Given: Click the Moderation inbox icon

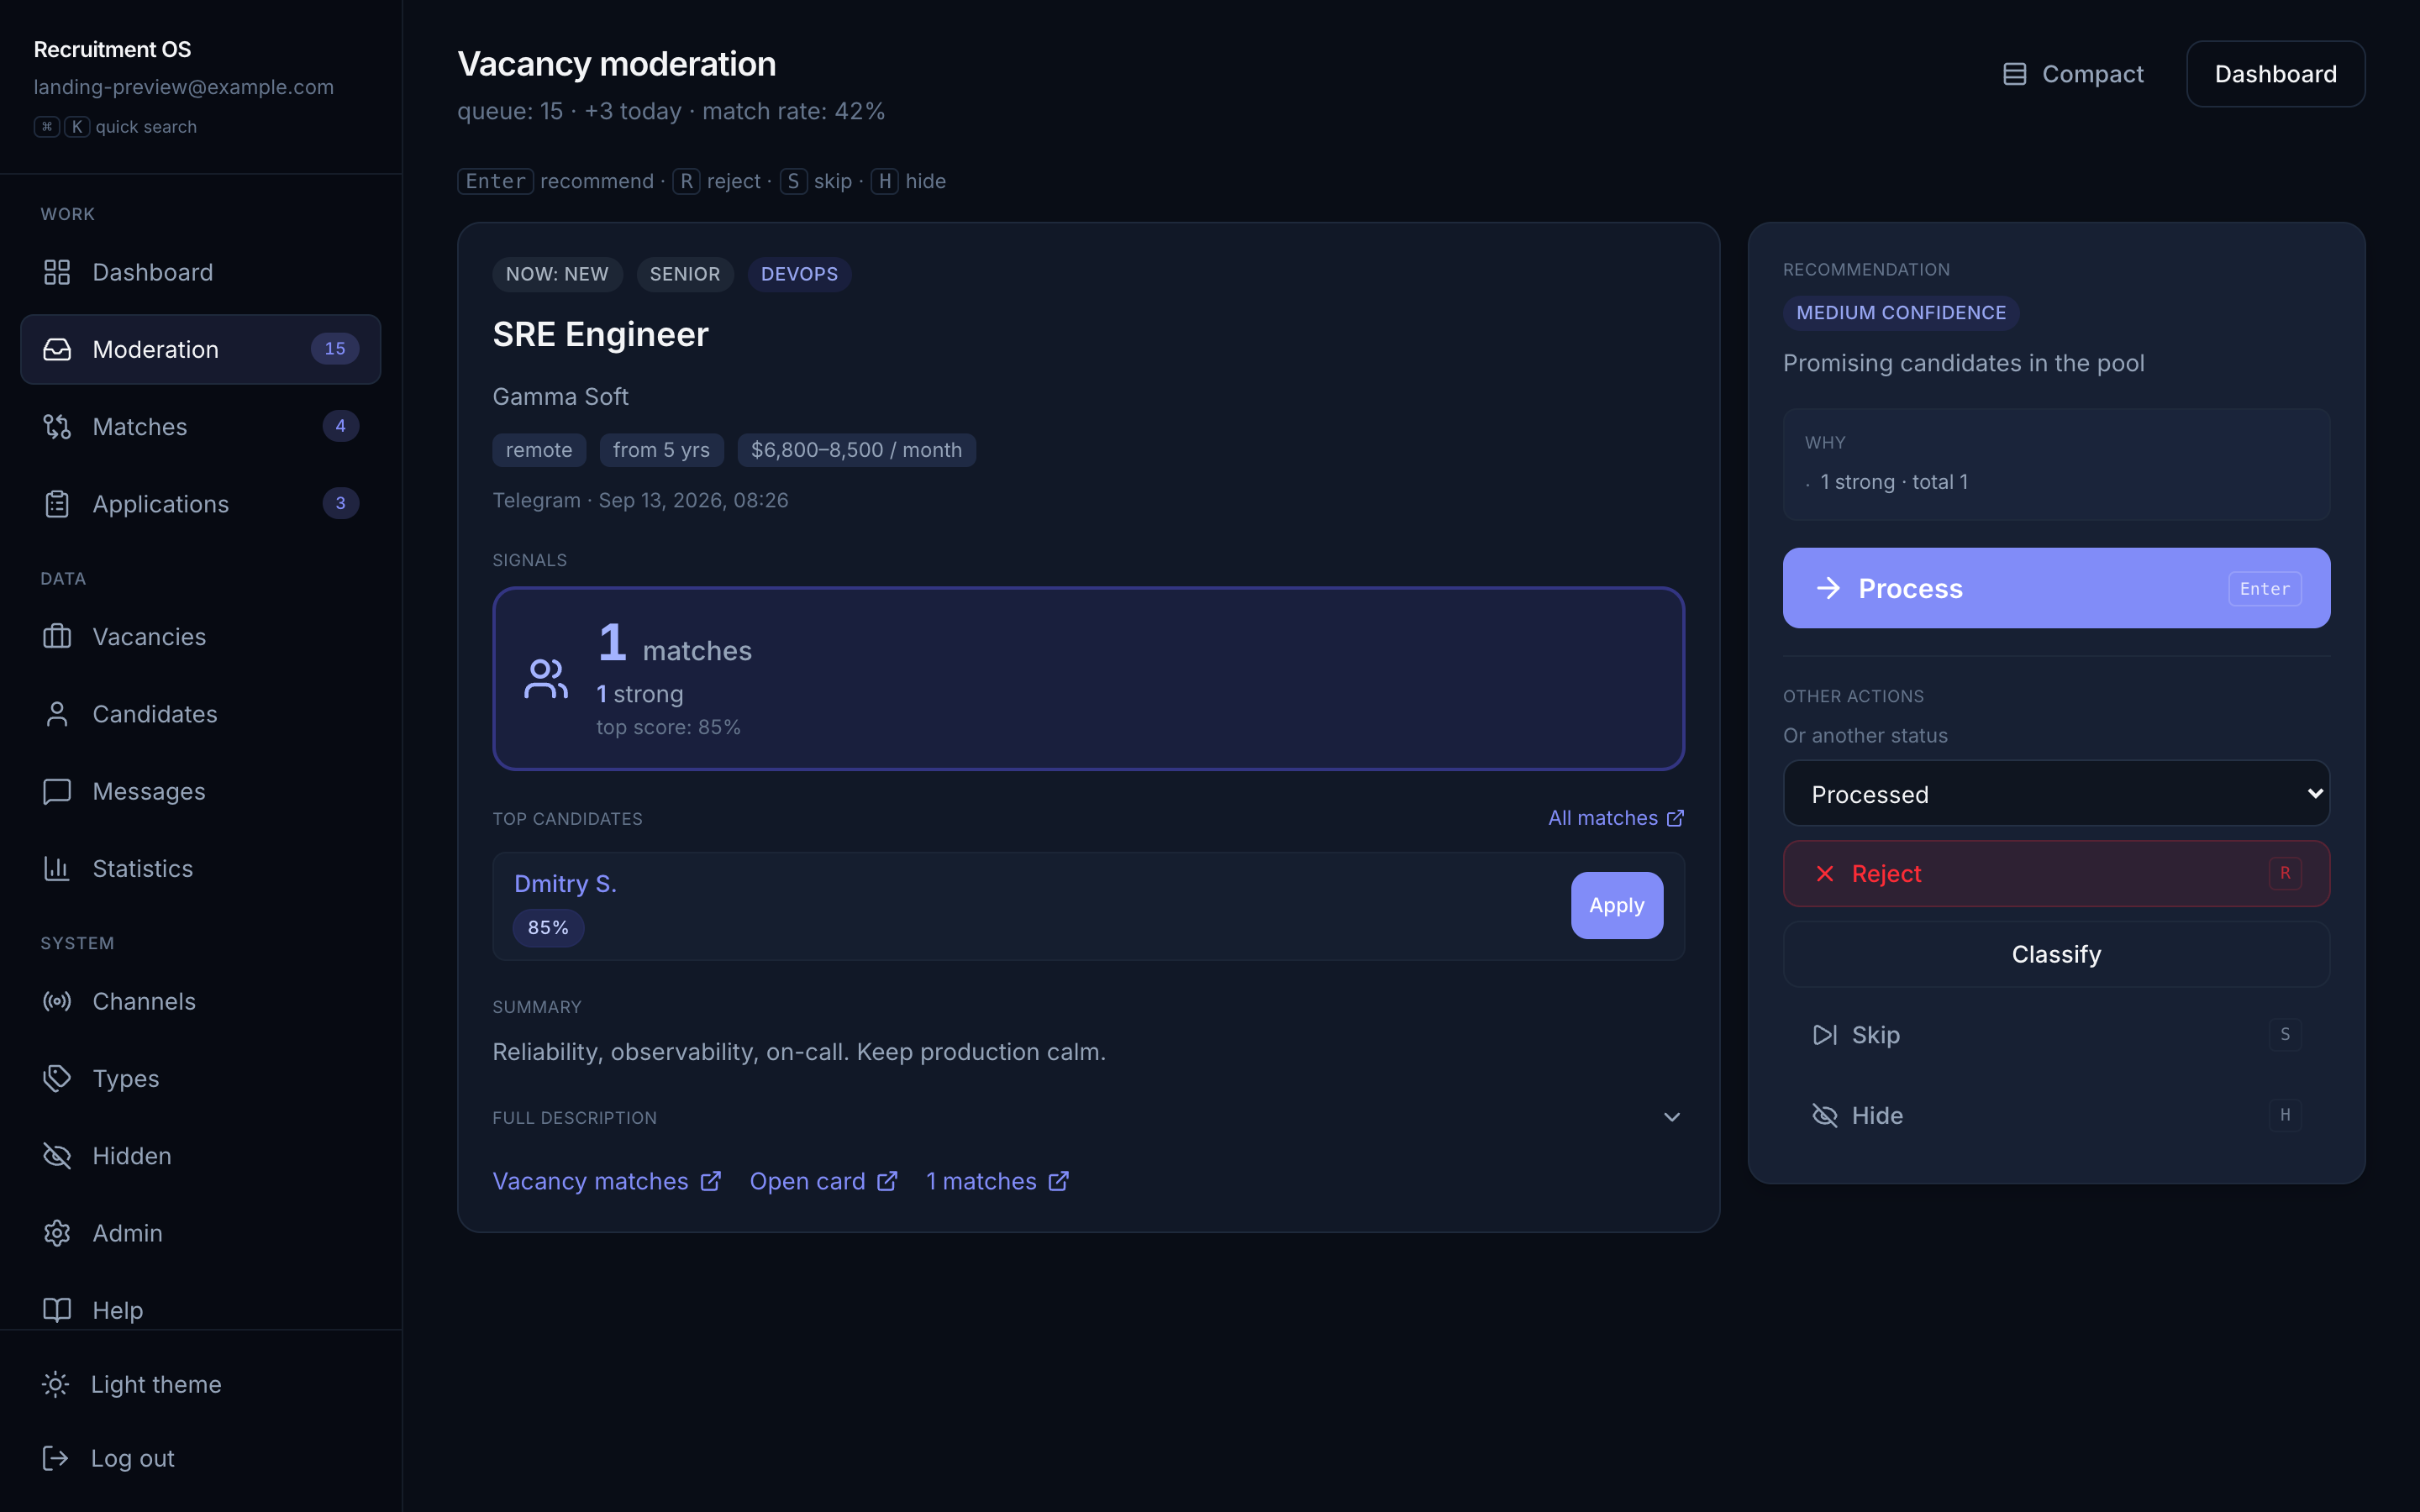Looking at the screenshot, I should [x=57, y=349].
